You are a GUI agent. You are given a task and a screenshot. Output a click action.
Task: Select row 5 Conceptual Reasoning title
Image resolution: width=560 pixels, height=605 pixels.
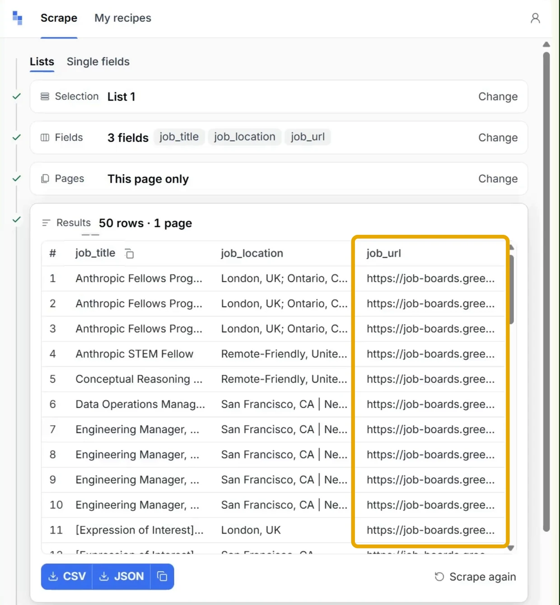pyautogui.click(x=139, y=379)
